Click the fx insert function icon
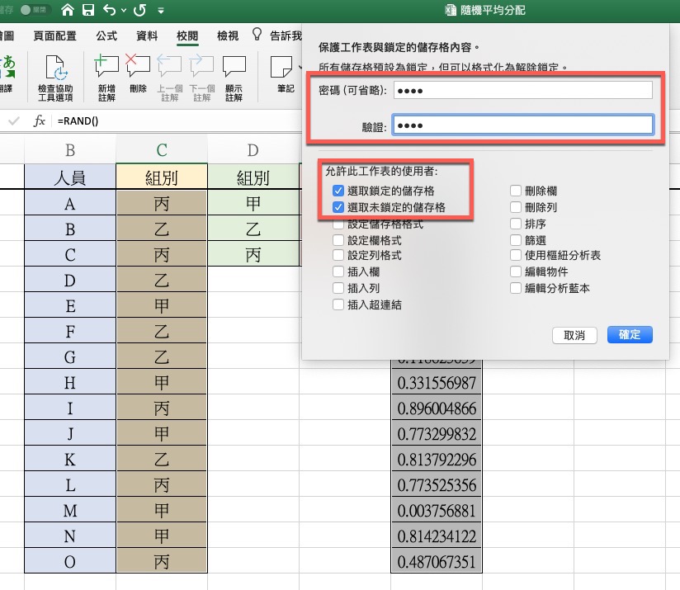This screenshot has height=590, width=680. [x=39, y=121]
